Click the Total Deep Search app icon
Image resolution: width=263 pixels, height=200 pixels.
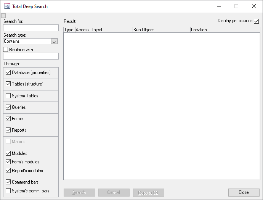[7, 6]
